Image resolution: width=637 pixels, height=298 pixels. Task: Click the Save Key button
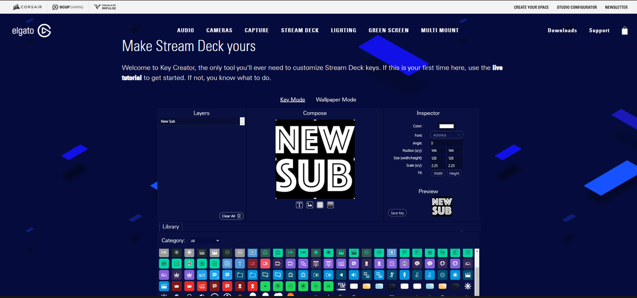click(398, 213)
